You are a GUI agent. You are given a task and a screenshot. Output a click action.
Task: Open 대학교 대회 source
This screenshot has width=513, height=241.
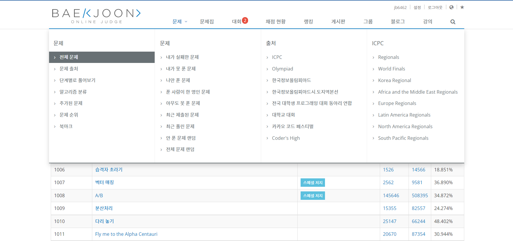(x=283, y=115)
